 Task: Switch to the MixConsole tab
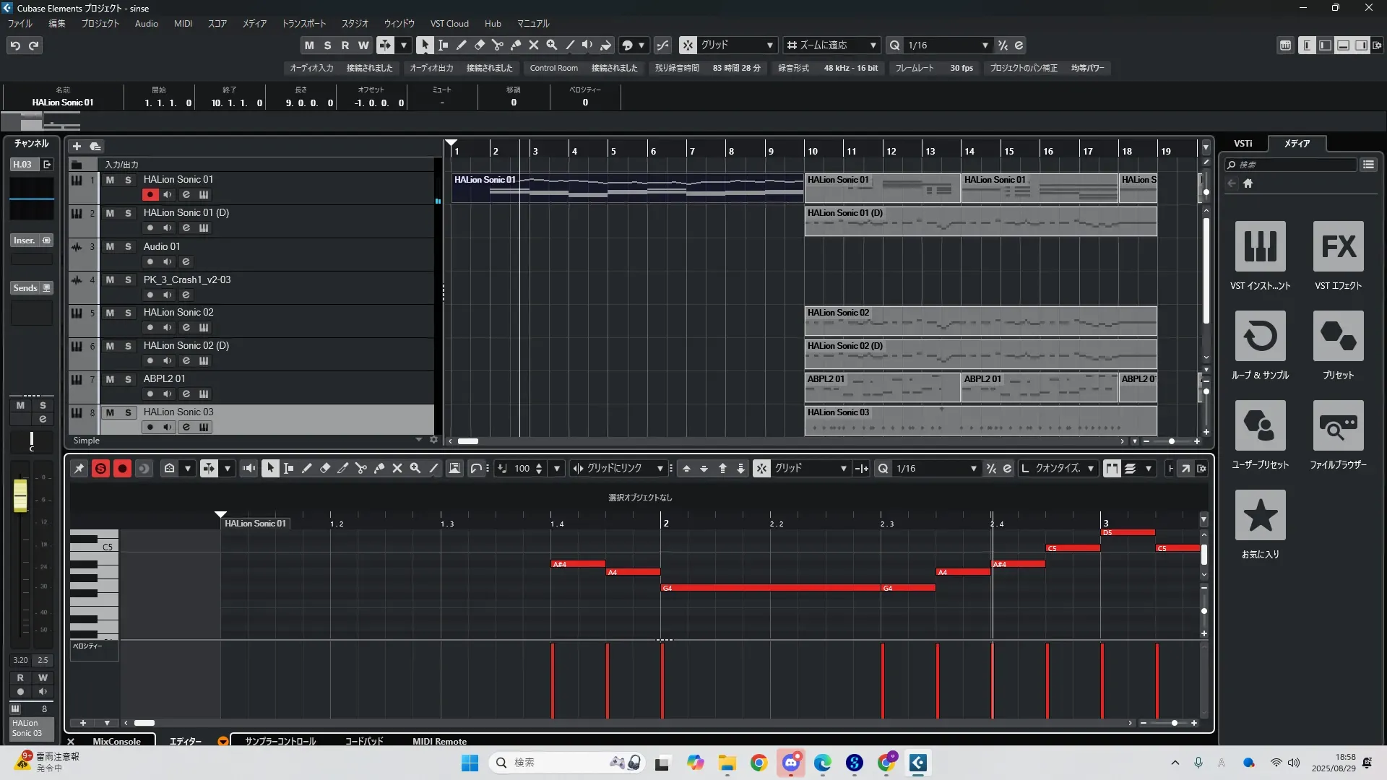[116, 741]
